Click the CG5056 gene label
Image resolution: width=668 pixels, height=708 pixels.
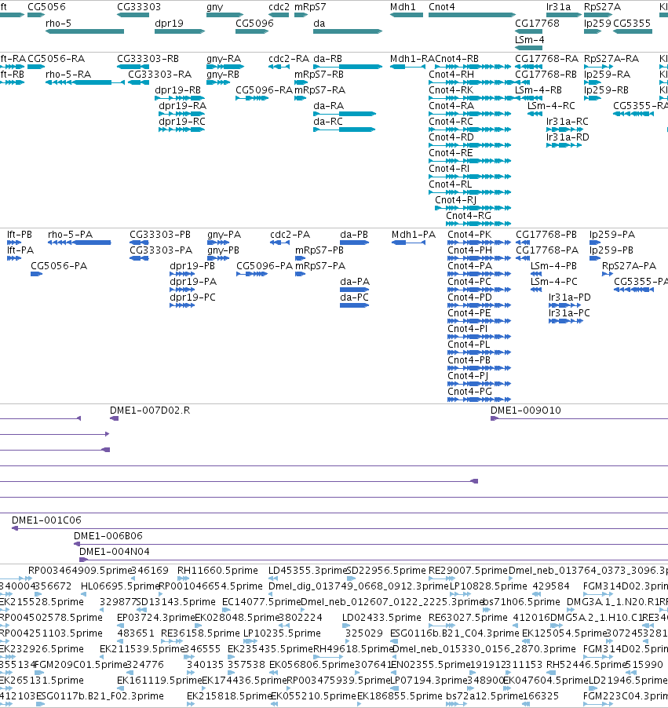click(46, 7)
